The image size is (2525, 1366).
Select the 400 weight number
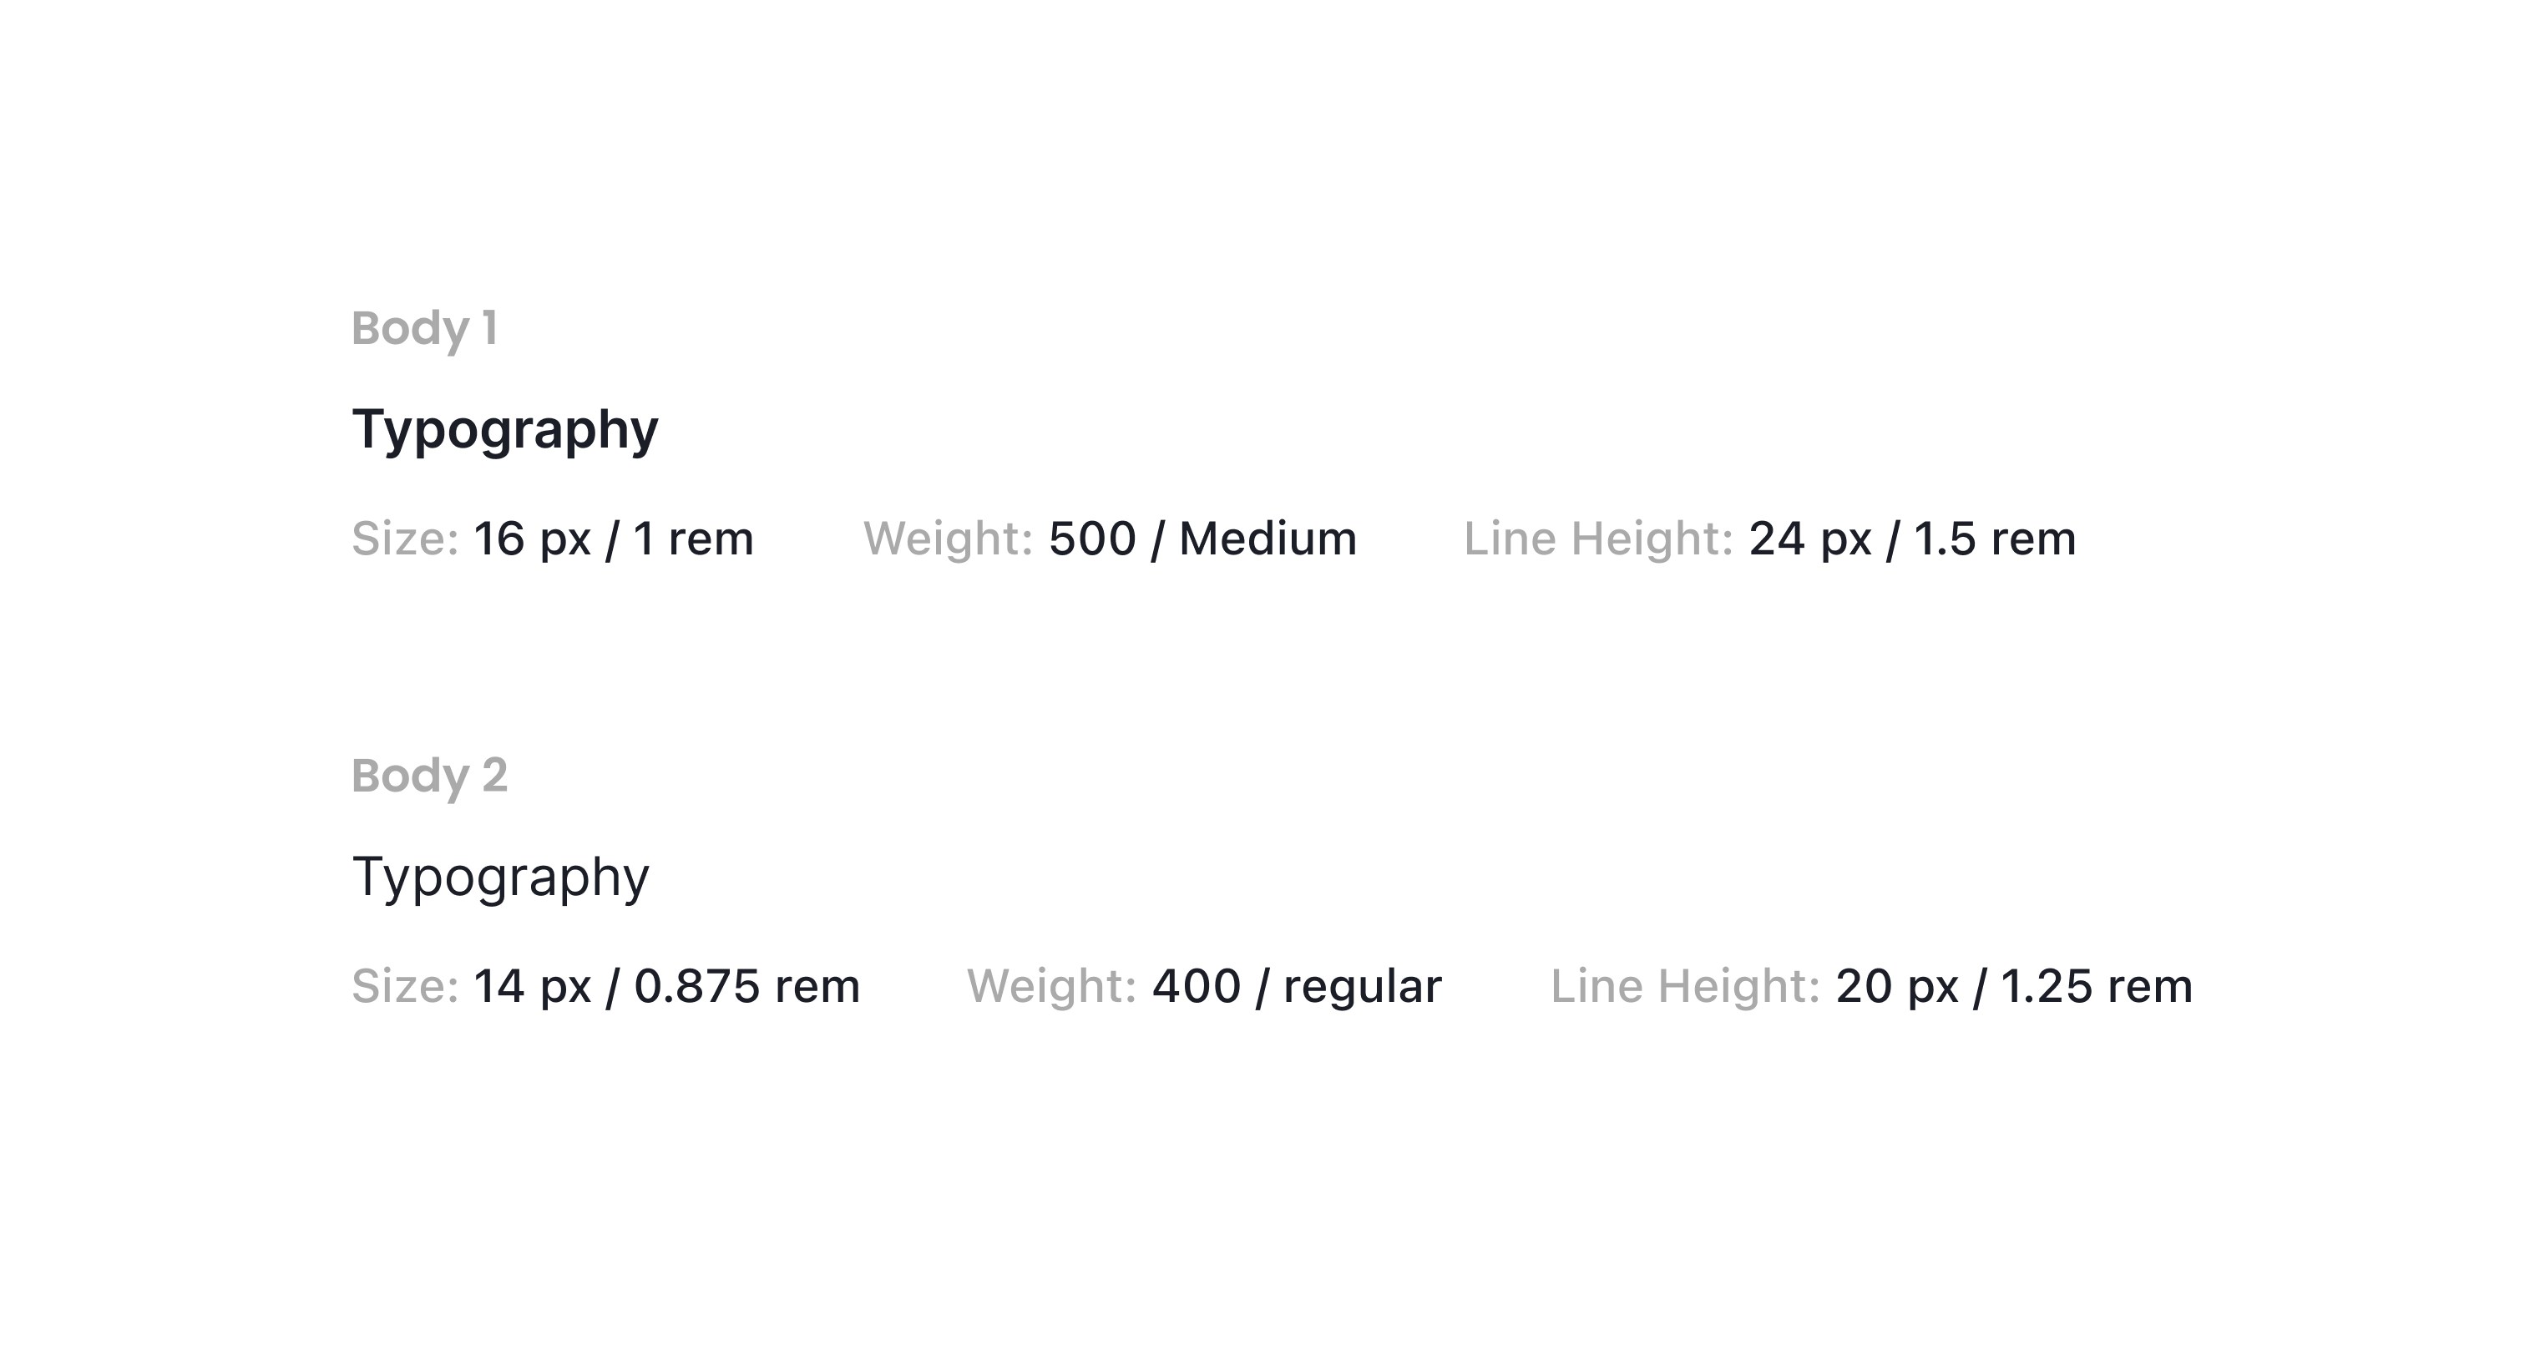pos(1196,986)
